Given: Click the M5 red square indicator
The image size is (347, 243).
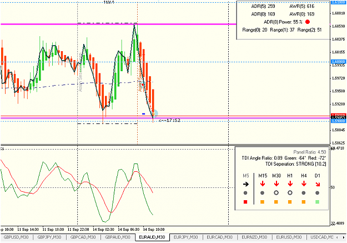Looking at the screenshot, I should [245, 202].
